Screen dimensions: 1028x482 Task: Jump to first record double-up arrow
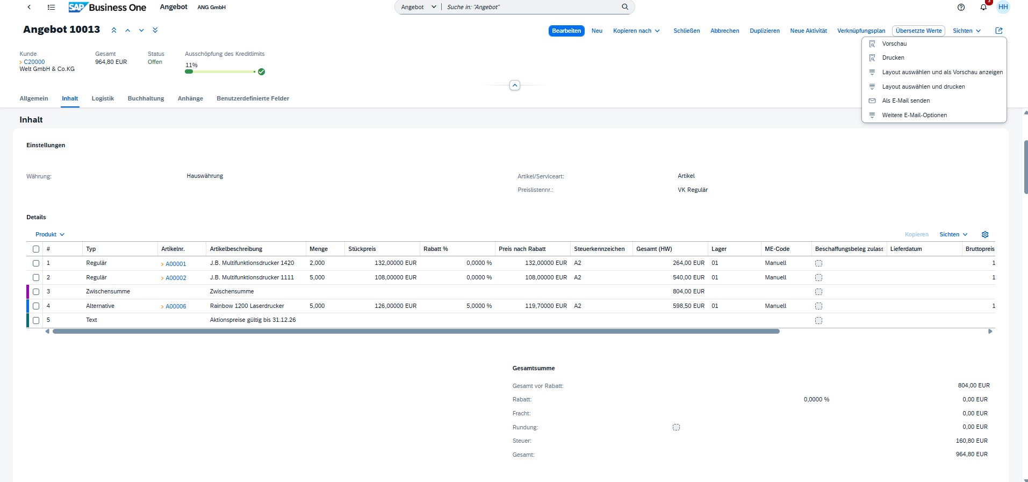tap(114, 30)
